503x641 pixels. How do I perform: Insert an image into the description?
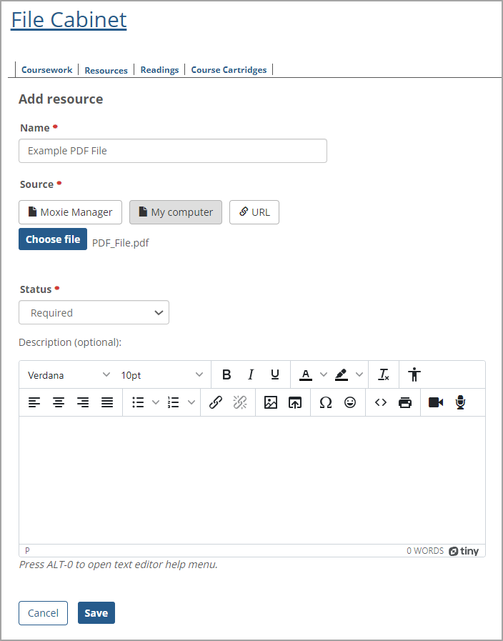click(271, 402)
